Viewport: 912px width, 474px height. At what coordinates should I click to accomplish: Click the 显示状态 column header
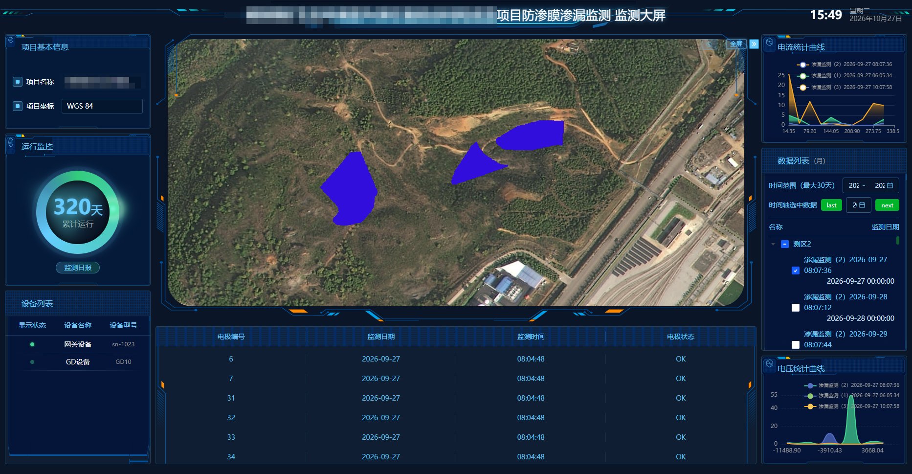click(x=32, y=325)
